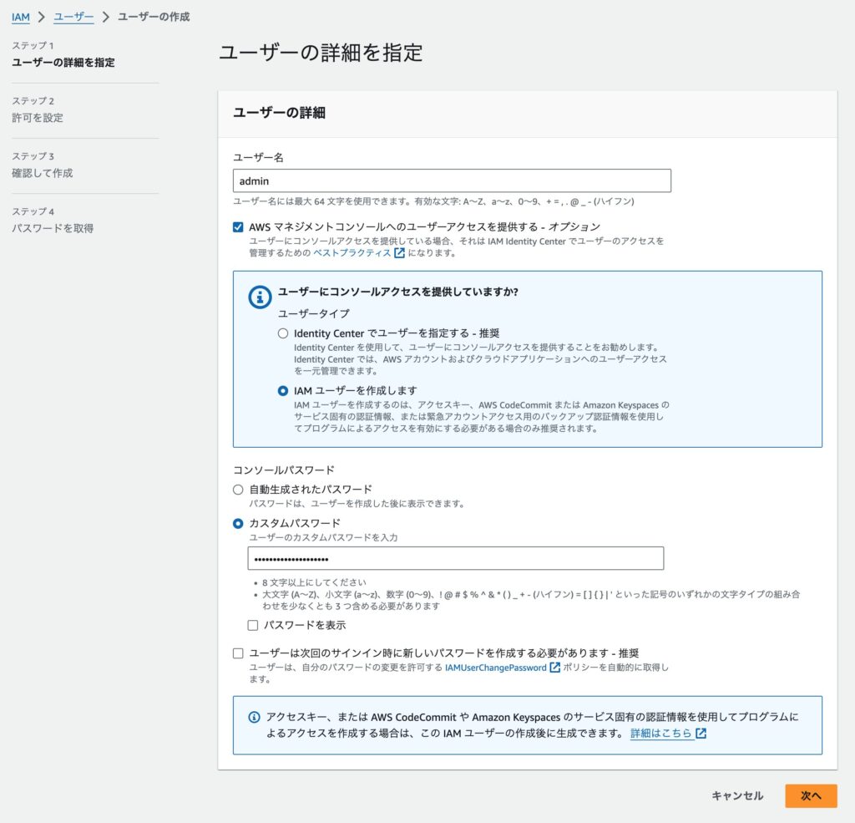Click breadcrumb chevron after IAM
The image size is (855, 823).
tap(42, 17)
